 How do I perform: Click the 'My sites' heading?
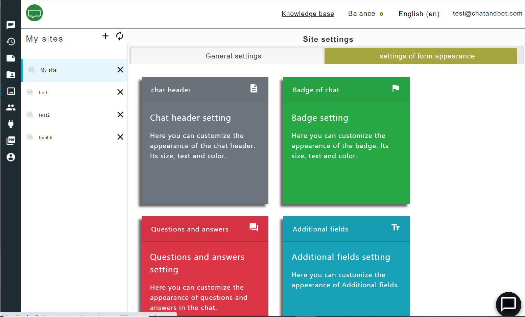tap(44, 39)
